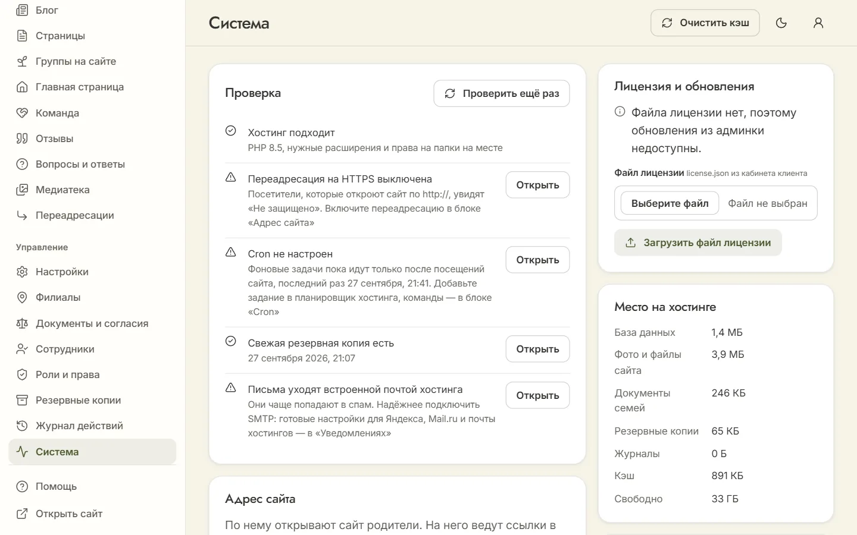Open the Блог section
The width and height of the screenshot is (857, 535).
[92, 10]
